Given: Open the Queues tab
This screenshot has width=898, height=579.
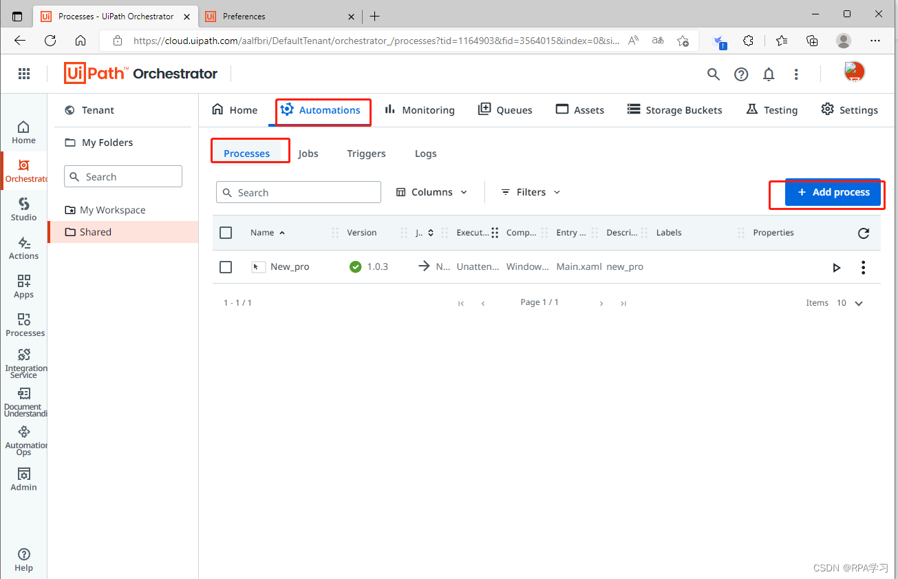Looking at the screenshot, I should 505,109.
